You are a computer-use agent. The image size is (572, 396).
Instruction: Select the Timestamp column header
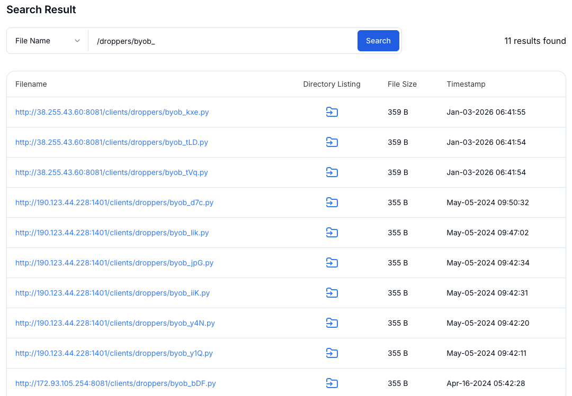click(x=466, y=84)
